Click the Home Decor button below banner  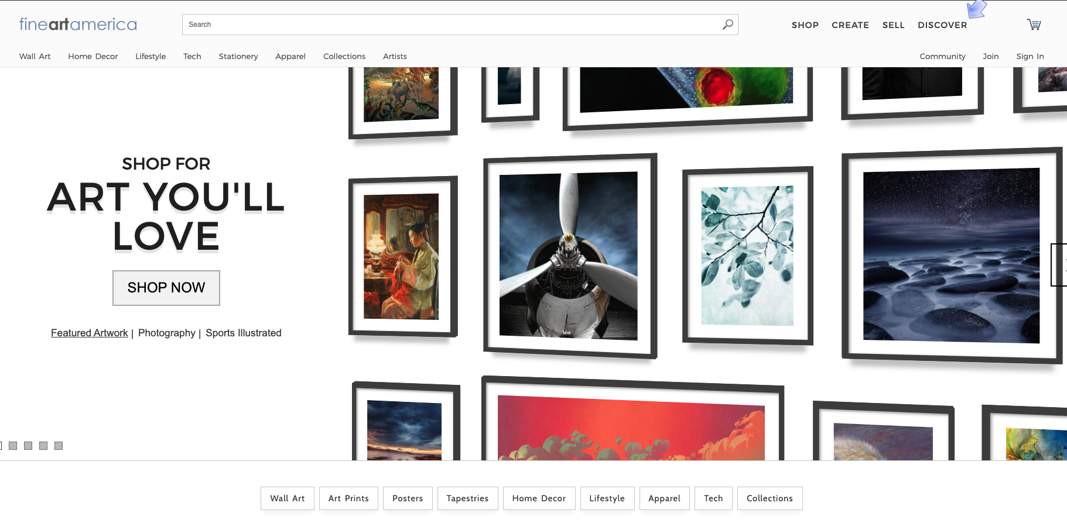click(539, 498)
